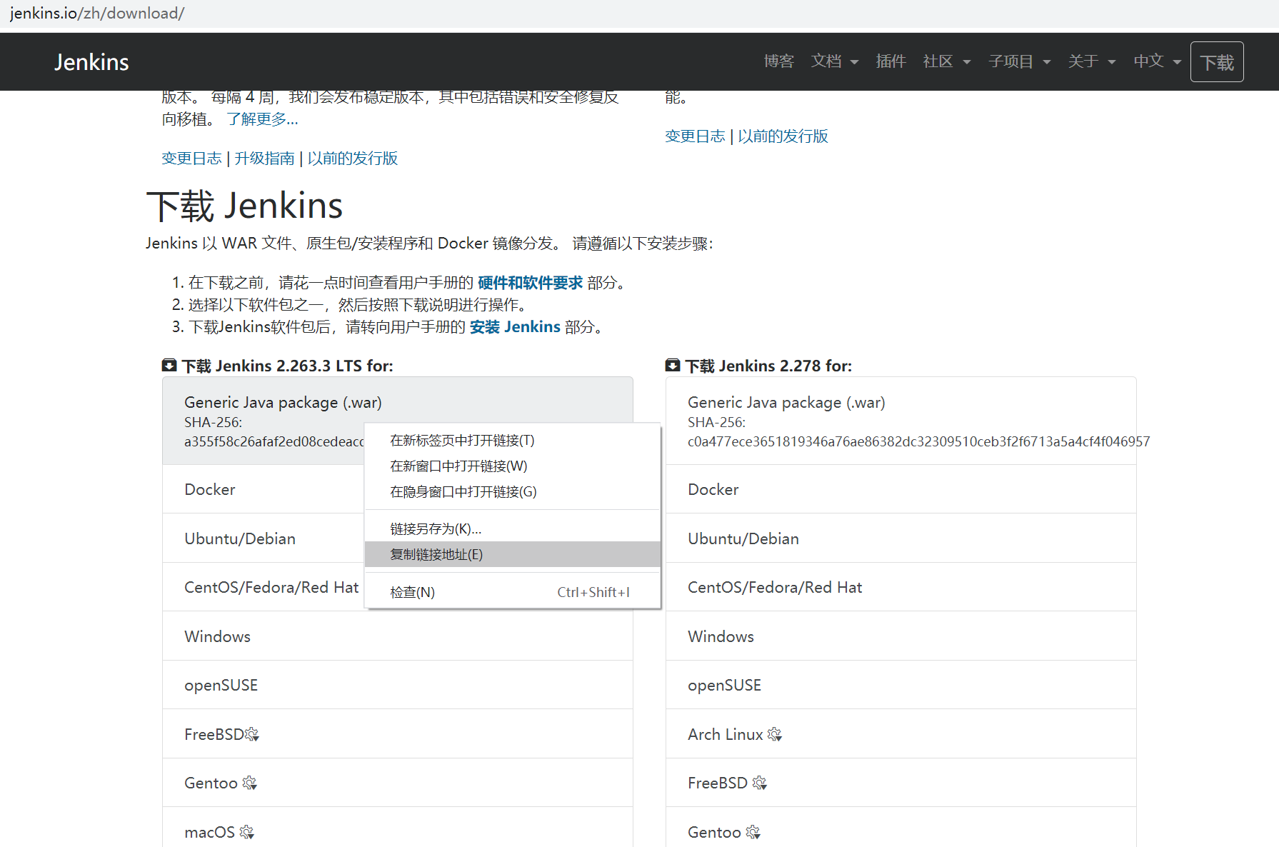1279x847 pixels.
Task: Open the 了解更多... link
Action: (x=262, y=119)
